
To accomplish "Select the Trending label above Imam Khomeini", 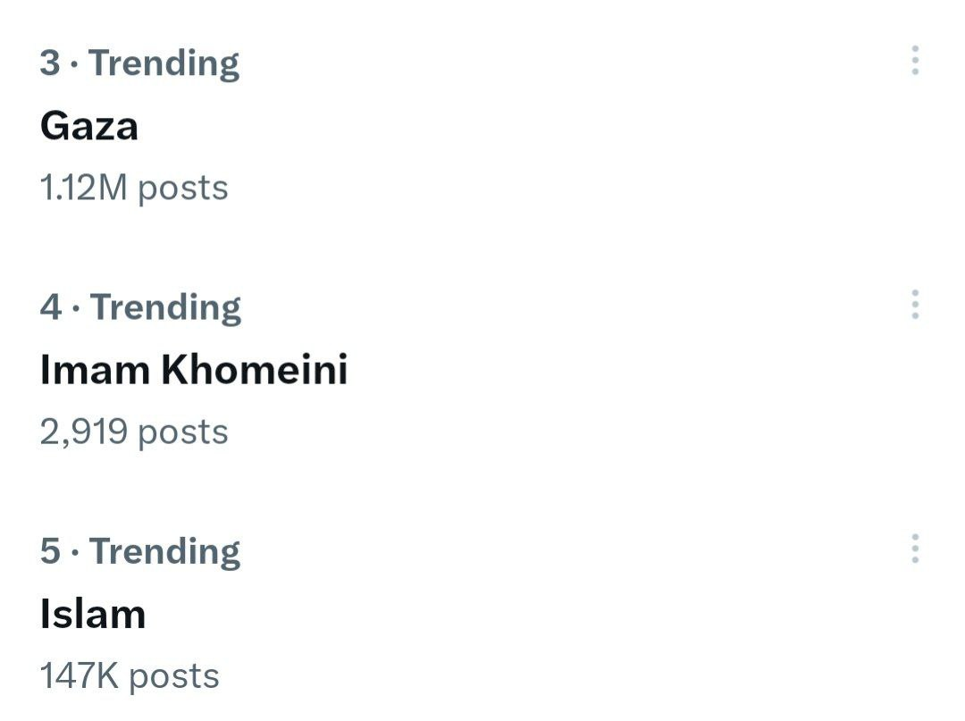I will [x=166, y=306].
